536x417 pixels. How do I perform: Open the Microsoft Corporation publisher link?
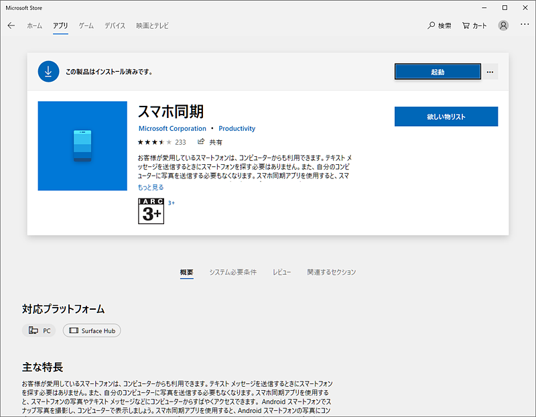[x=172, y=128]
